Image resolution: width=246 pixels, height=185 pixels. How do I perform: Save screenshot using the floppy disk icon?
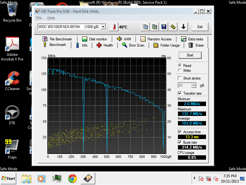pos(164,27)
